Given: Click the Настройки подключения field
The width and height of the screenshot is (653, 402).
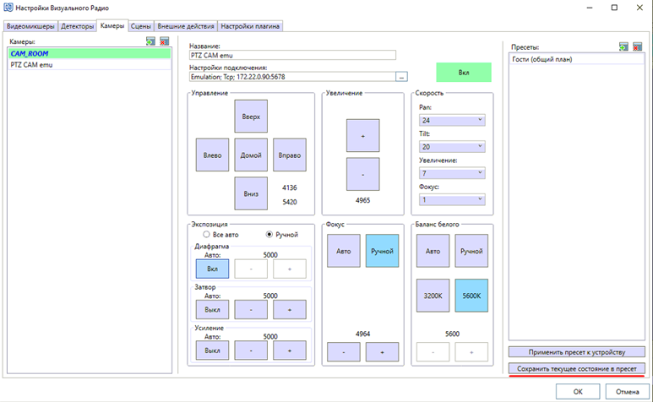Looking at the screenshot, I should click(x=292, y=77).
